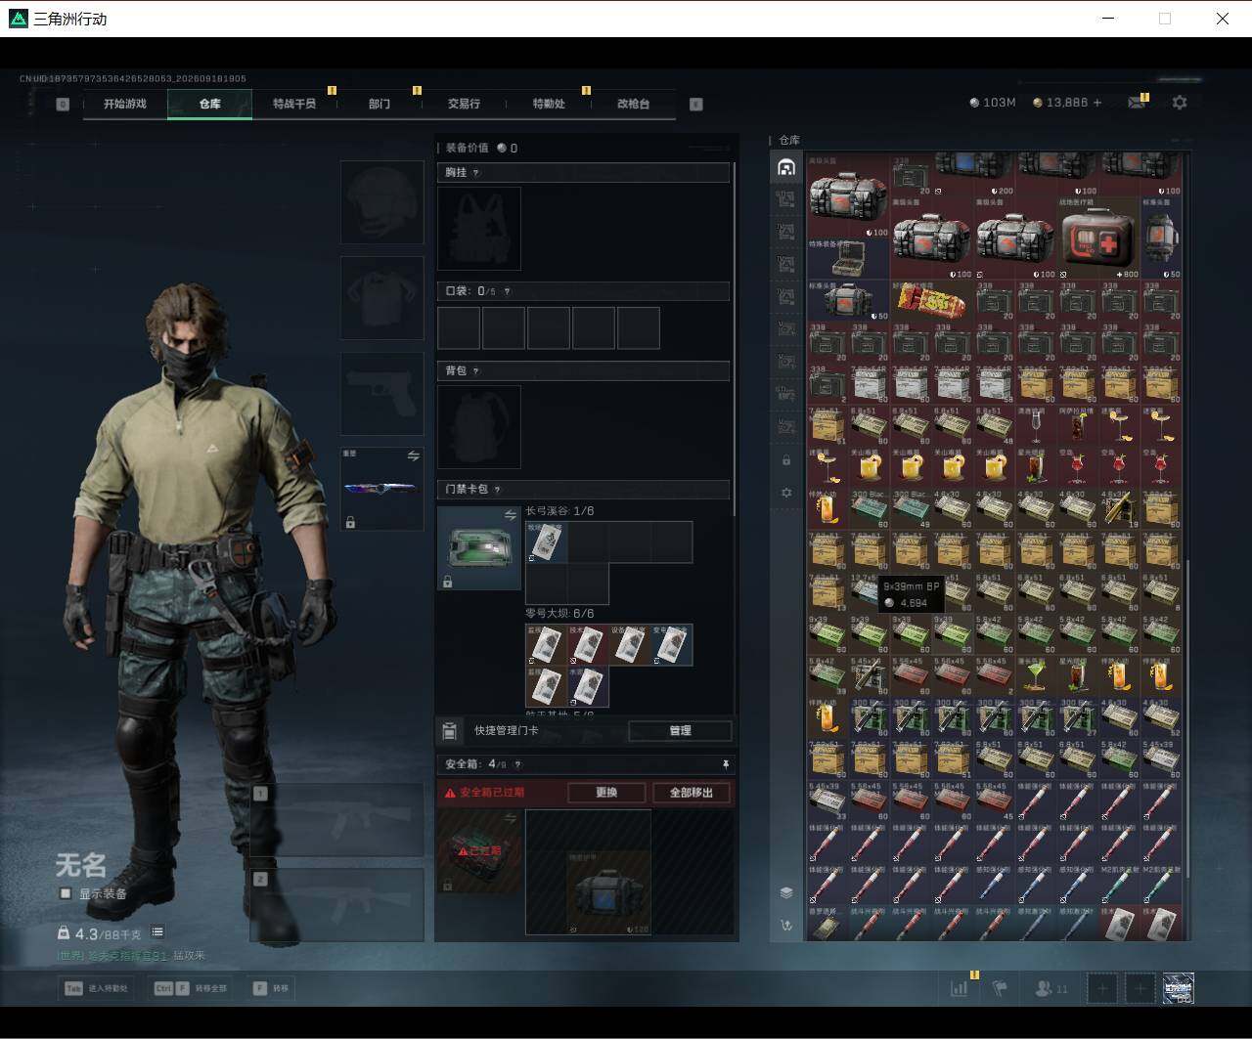Toggle the 显示装备 checkbox
This screenshot has width=1252, height=1039.
[x=66, y=893]
